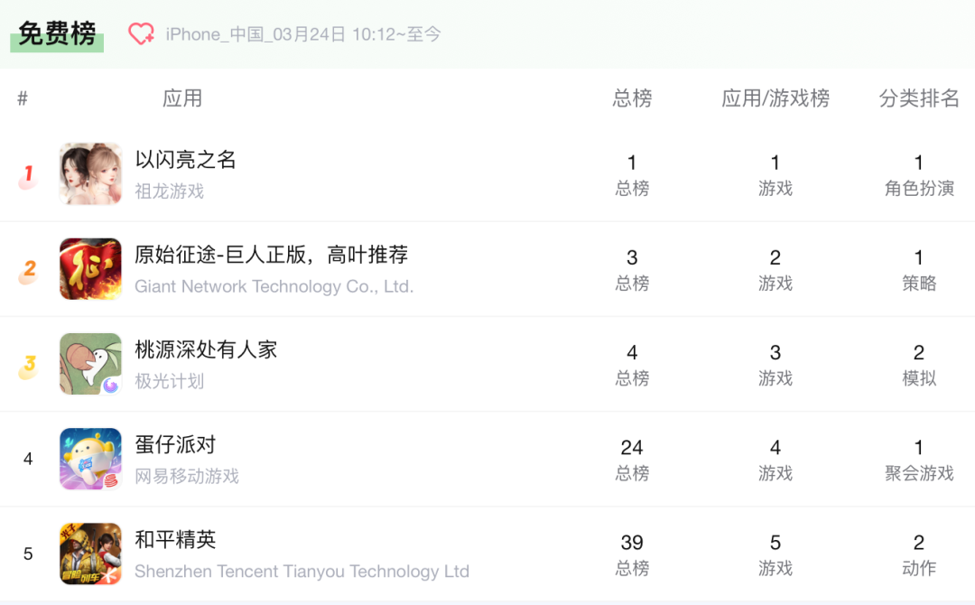Image resolution: width=975 pixels, height=605 pixels.
Task: Click the rank 1 medal badge
Action: (x=28, y=176)
